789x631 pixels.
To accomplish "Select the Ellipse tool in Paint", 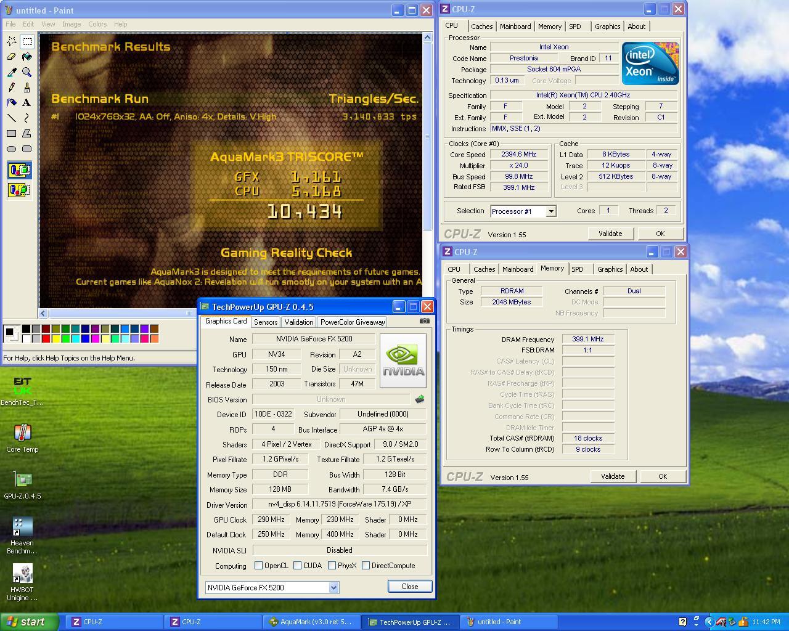I will coord(12,149).
